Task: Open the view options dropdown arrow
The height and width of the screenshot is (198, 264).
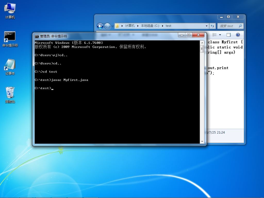Action: click(220, 35)
